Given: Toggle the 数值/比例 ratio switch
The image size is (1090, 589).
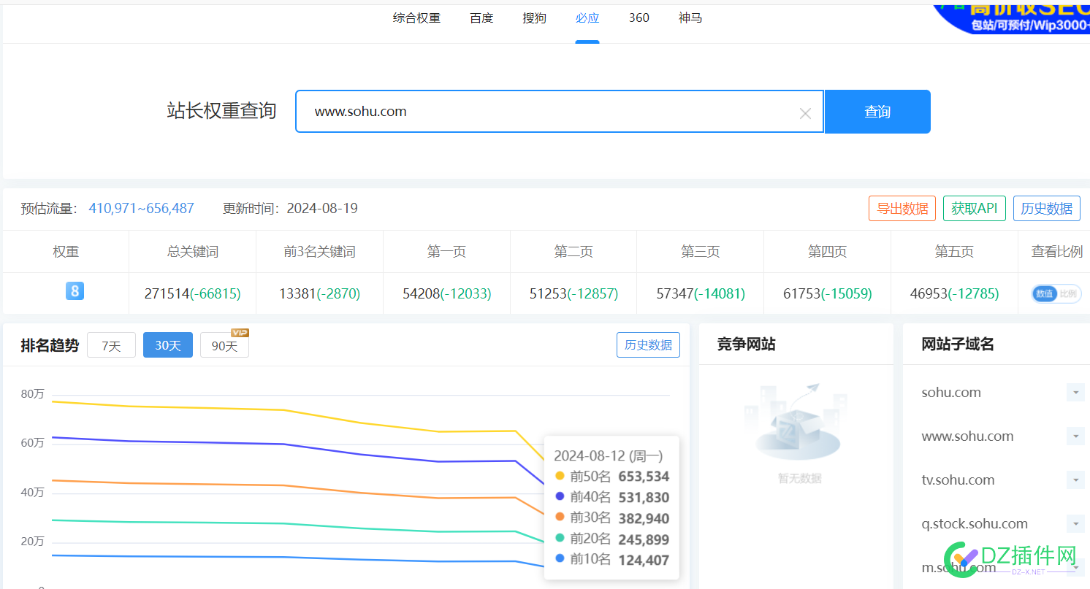Looking at the screenshot, I should click(1056, 293).
